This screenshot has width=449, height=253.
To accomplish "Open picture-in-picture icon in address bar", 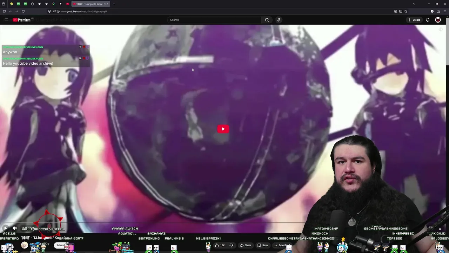I will click(396, 11).
